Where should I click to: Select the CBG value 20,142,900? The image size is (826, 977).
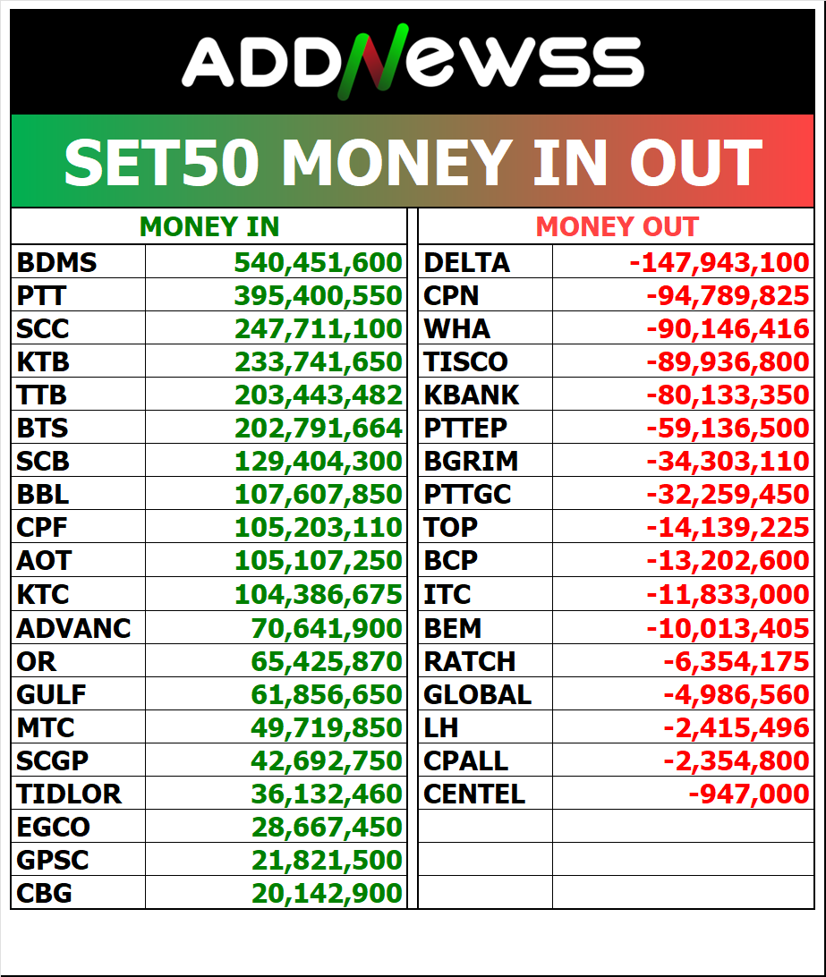click(327, 893)
